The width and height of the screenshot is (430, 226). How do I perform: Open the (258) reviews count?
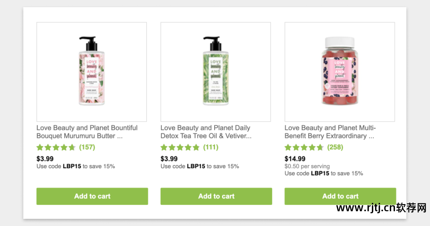pos(335,147)
